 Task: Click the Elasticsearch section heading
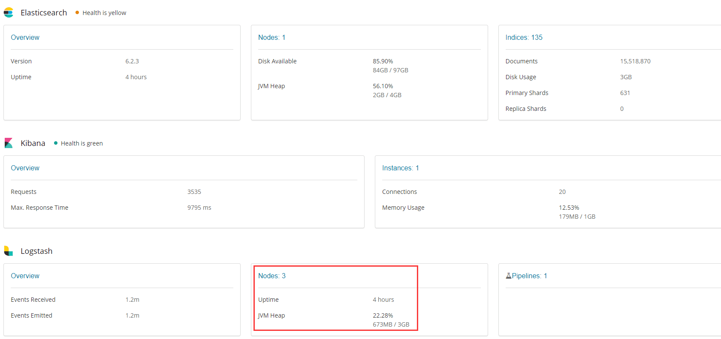coord(44,13)
